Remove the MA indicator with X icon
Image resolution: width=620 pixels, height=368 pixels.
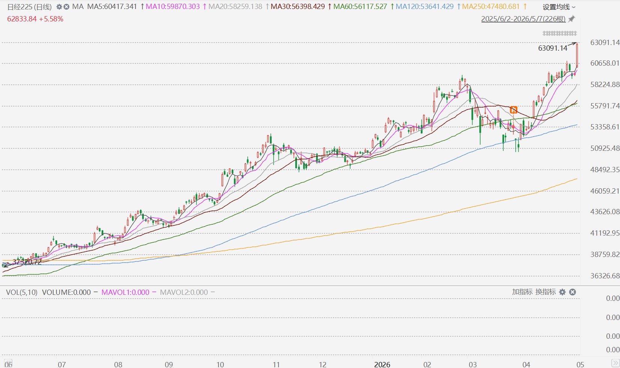(x=66, y=7)
